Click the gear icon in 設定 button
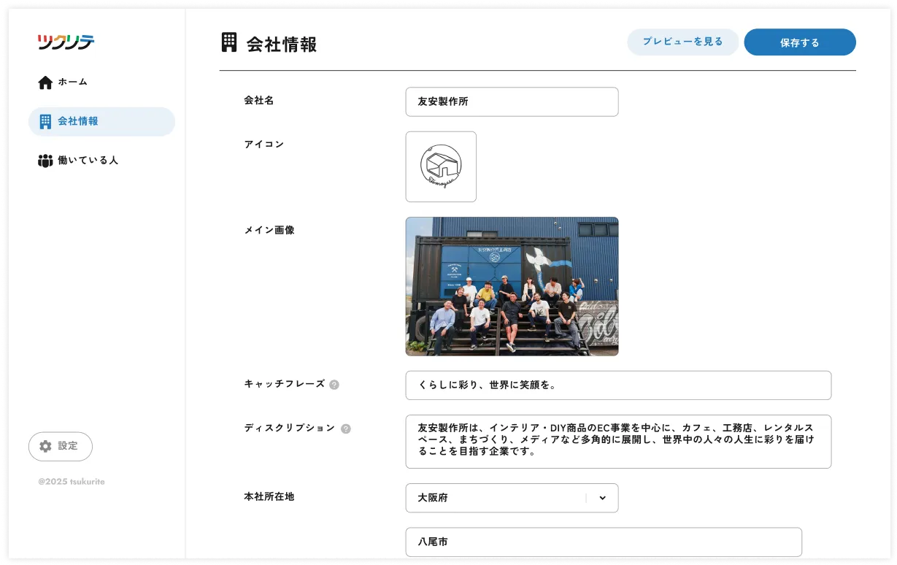 (45, 446)
